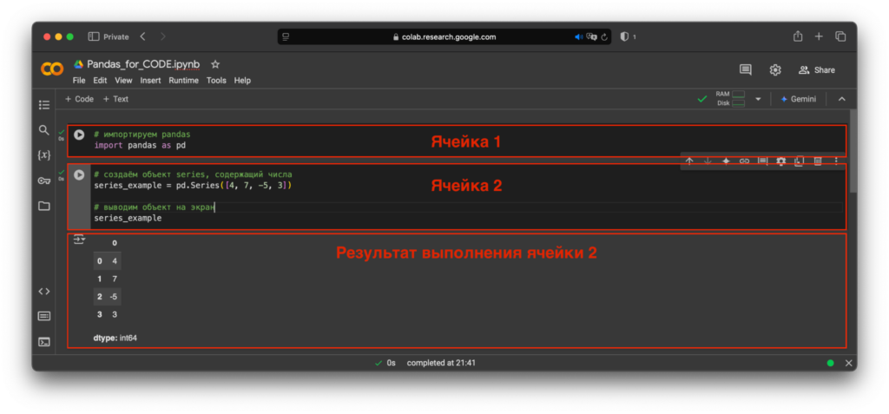This screenshot has height=414, width=889.
Task: Open the Insert menu
Action: coord(150,81)
